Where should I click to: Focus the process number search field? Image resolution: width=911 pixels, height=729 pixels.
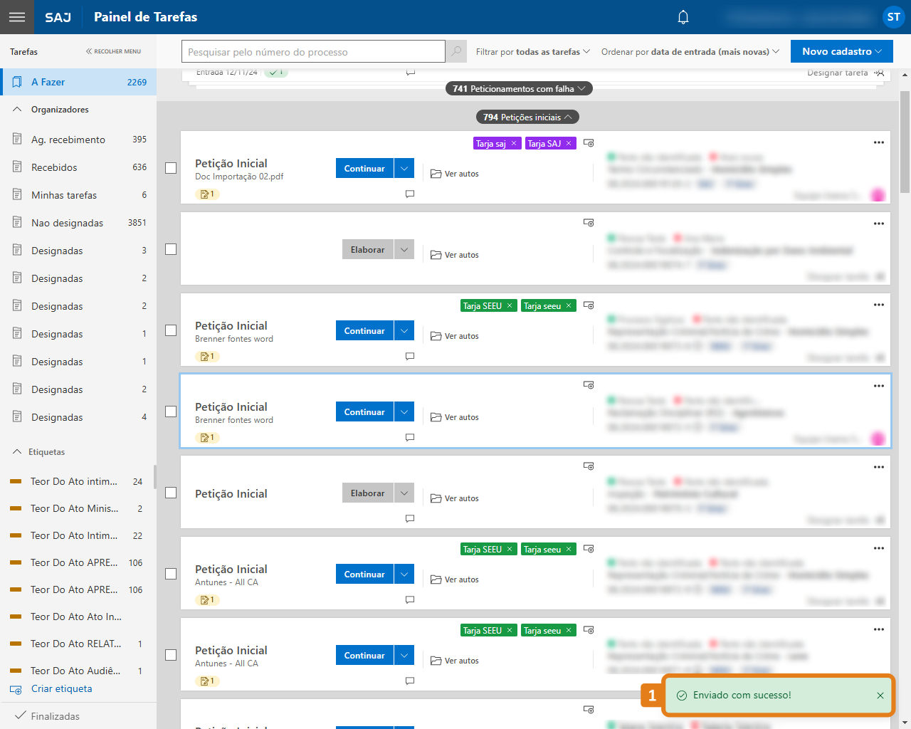point(313,51)
